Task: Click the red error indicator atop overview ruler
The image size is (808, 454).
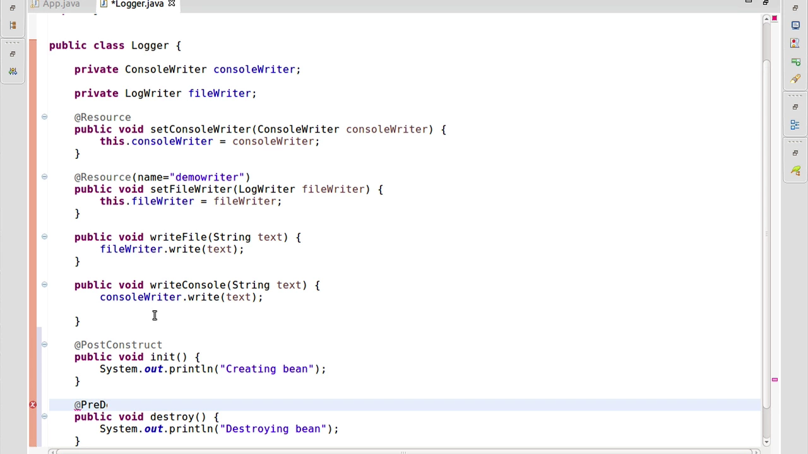Action: (x=775, y=19)
